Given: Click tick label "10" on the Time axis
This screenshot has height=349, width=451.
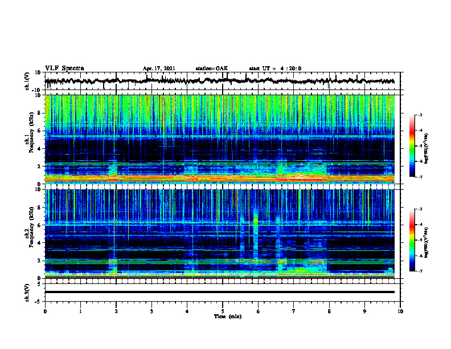Looking at the screenshot, I should (400, 311).
